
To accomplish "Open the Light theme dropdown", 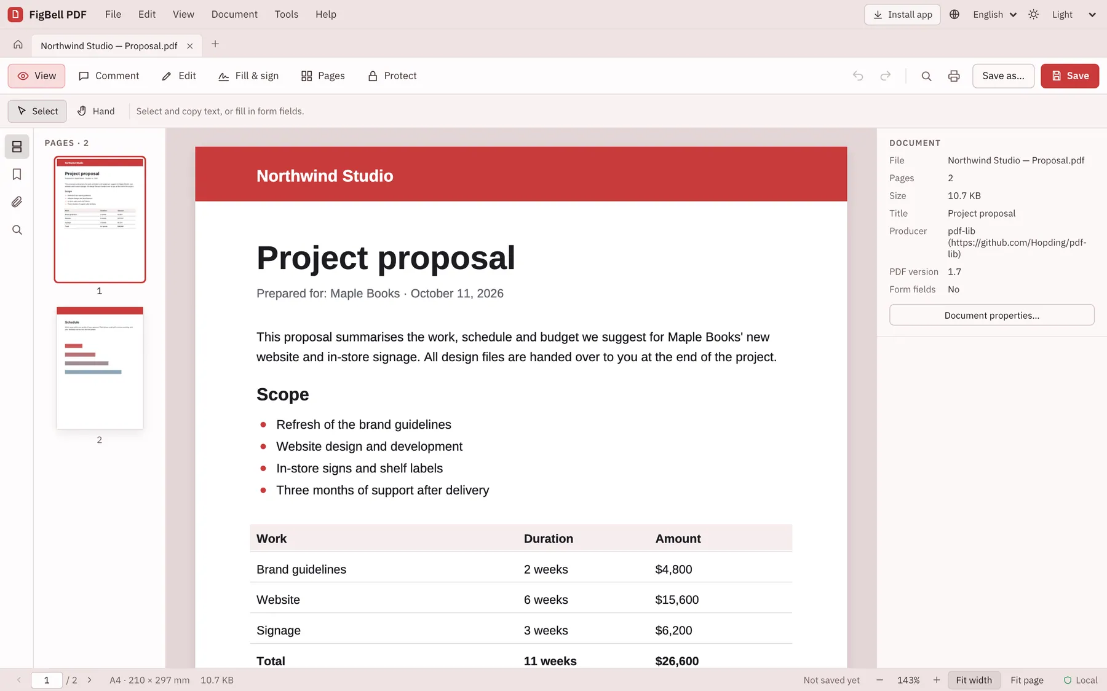I will (x=1074, y=14).
